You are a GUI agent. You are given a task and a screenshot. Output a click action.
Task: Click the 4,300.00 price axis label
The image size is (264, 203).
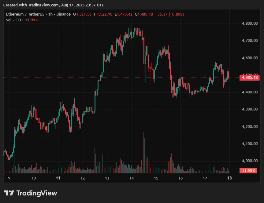coord(250,109)
